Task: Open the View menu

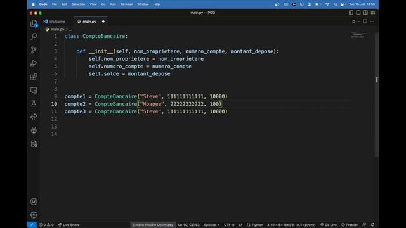Action: (93, 4)
